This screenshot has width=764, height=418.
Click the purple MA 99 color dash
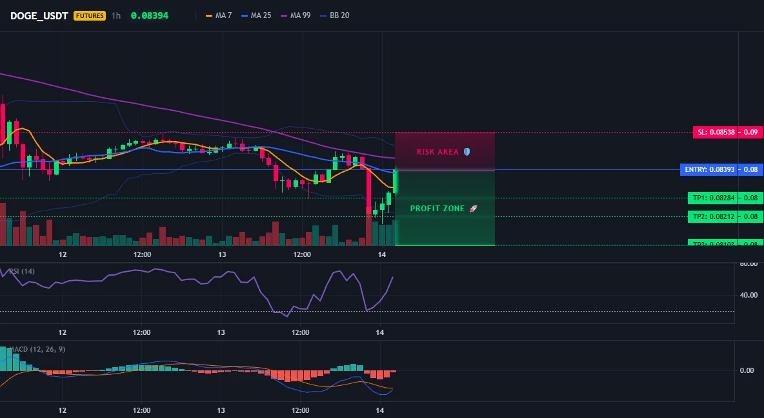pos(285,15)
